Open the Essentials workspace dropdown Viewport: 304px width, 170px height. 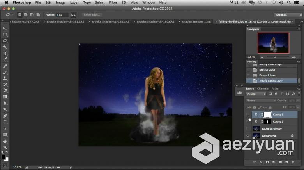pos(288,15)
